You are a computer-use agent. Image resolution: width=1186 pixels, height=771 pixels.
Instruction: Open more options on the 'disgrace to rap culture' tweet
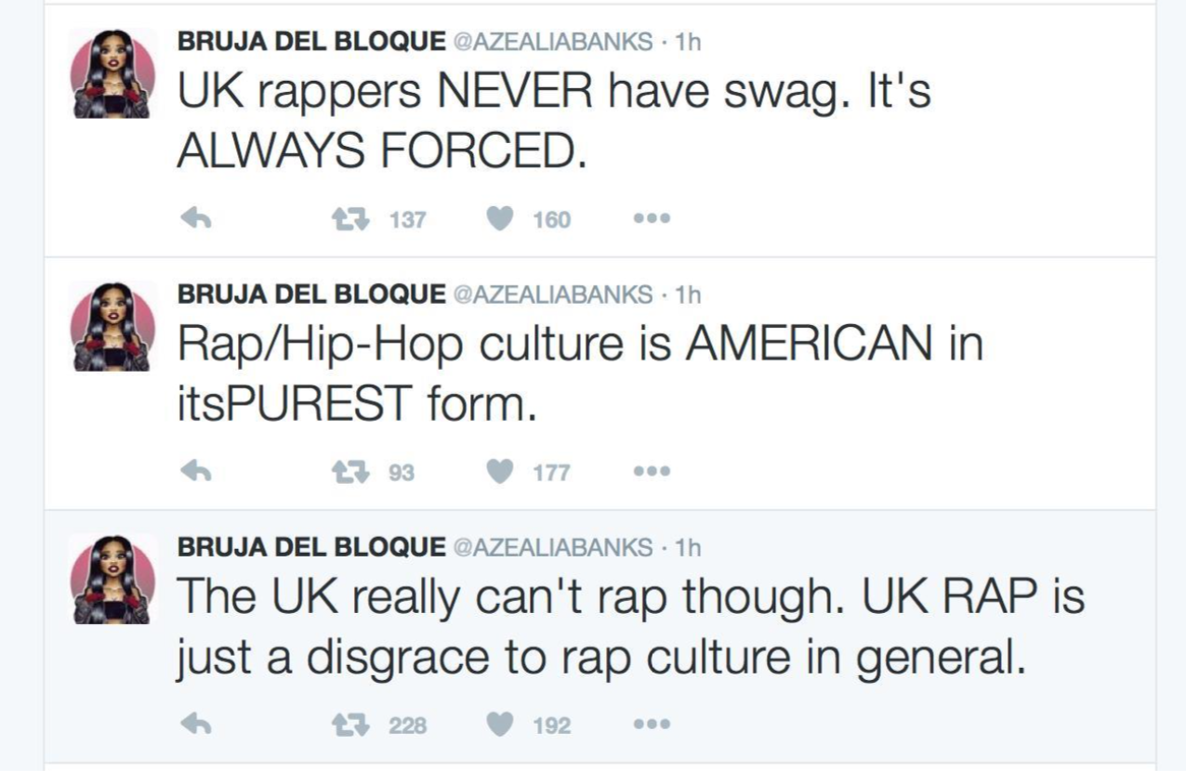tap(651, 725)
